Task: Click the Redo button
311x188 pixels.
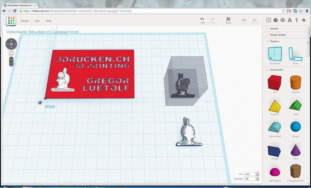Action: pyautogui.click(x=213, y=21)
